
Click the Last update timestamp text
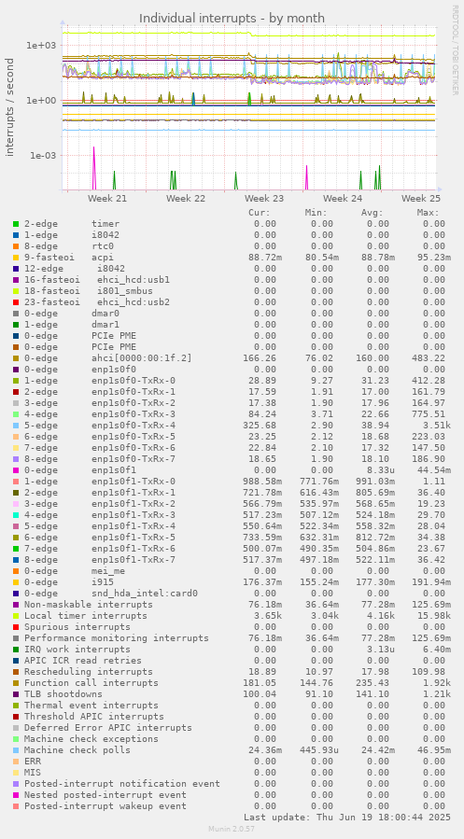[x=346, y=817]
